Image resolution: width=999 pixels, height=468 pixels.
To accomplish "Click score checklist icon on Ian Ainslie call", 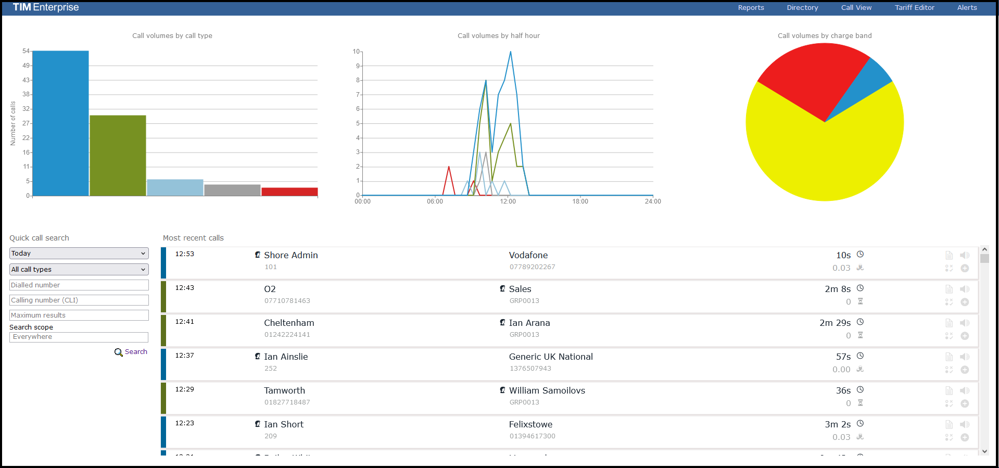I will (949, 370).
